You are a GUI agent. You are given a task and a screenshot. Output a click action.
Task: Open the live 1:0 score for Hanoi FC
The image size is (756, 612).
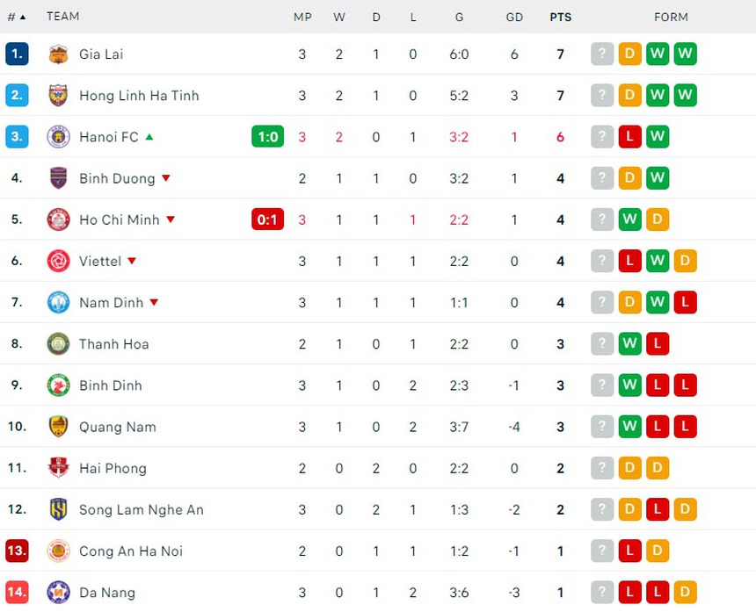[x=267, y=137]
